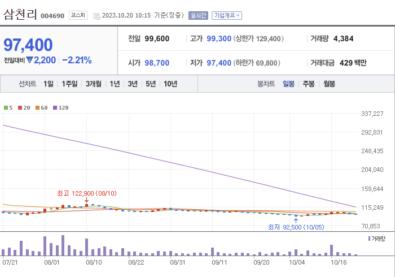Switch to 주봉 weekly candle chart
This screenshot has width=395, height=277.
(309, 84)
